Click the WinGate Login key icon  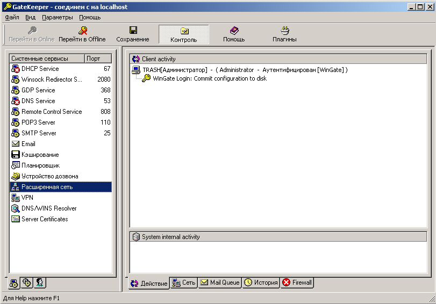pos(146,78)
